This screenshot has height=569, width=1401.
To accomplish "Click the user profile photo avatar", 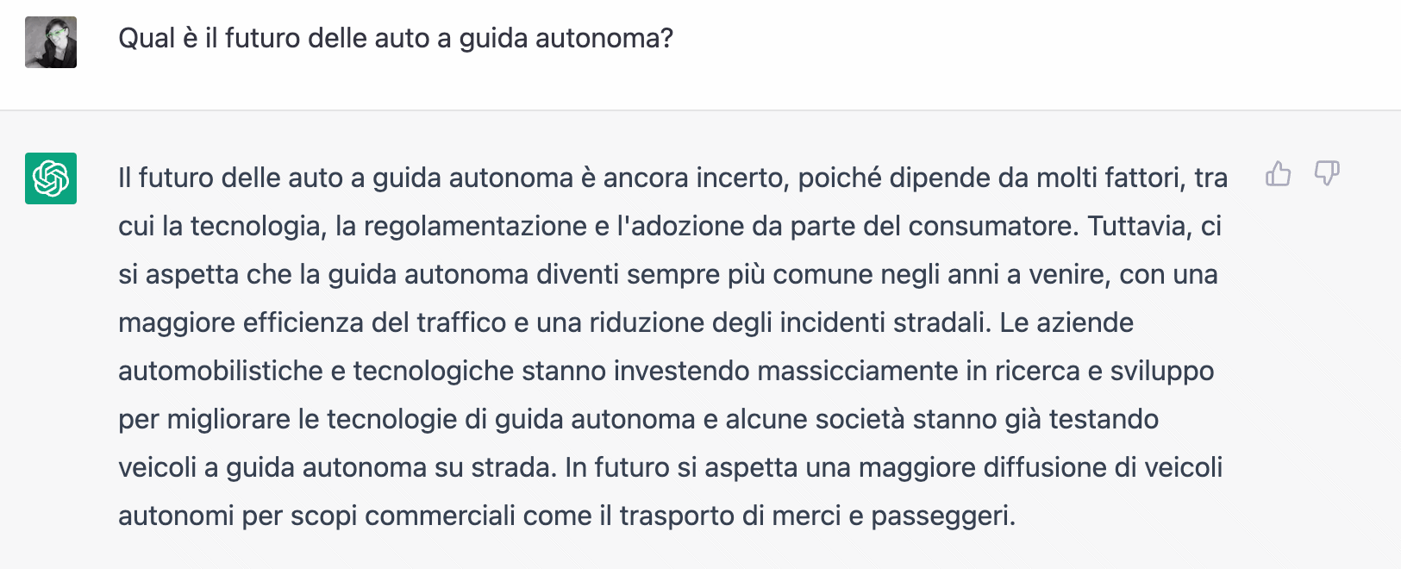I will [x=51, y=42].
